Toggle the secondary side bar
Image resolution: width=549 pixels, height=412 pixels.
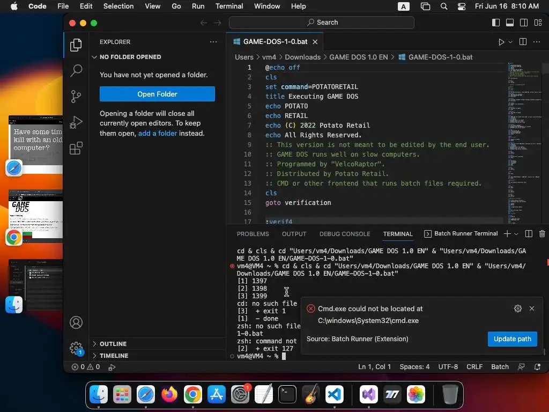pos(524,23)
